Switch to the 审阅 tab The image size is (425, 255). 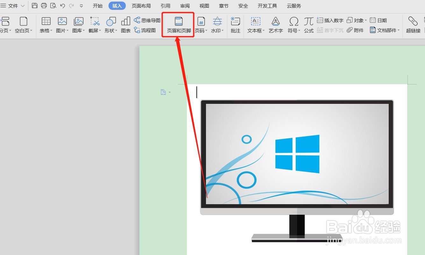point(185,6)
